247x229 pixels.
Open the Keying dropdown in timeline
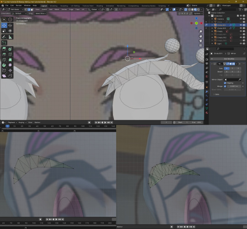coord(22,122)
